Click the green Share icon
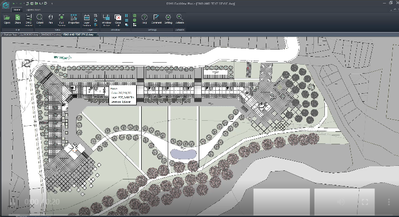The height and width of the screenshot is (217, 399). click(x=18, y=19)
